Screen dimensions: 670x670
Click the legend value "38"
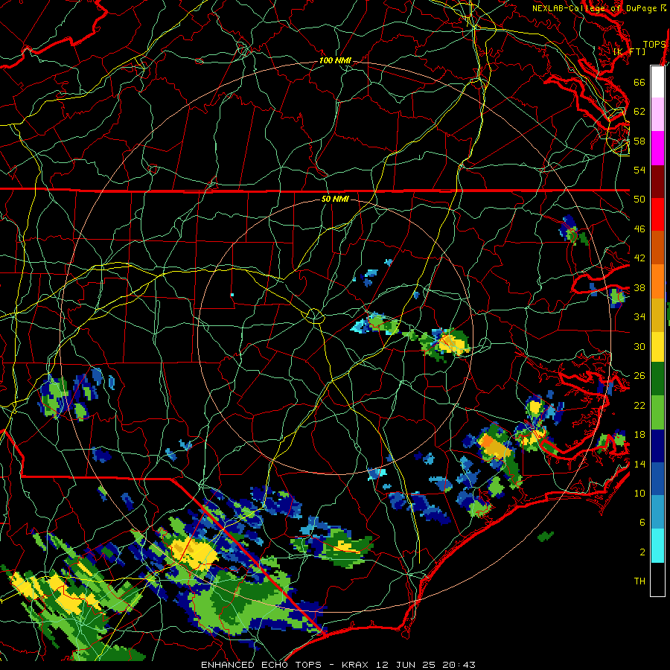tap(639, 287)
